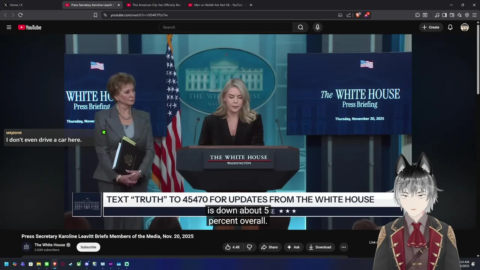Open Xbox app from the taskbar
480x270 pixels.
[x=79, y=264]
